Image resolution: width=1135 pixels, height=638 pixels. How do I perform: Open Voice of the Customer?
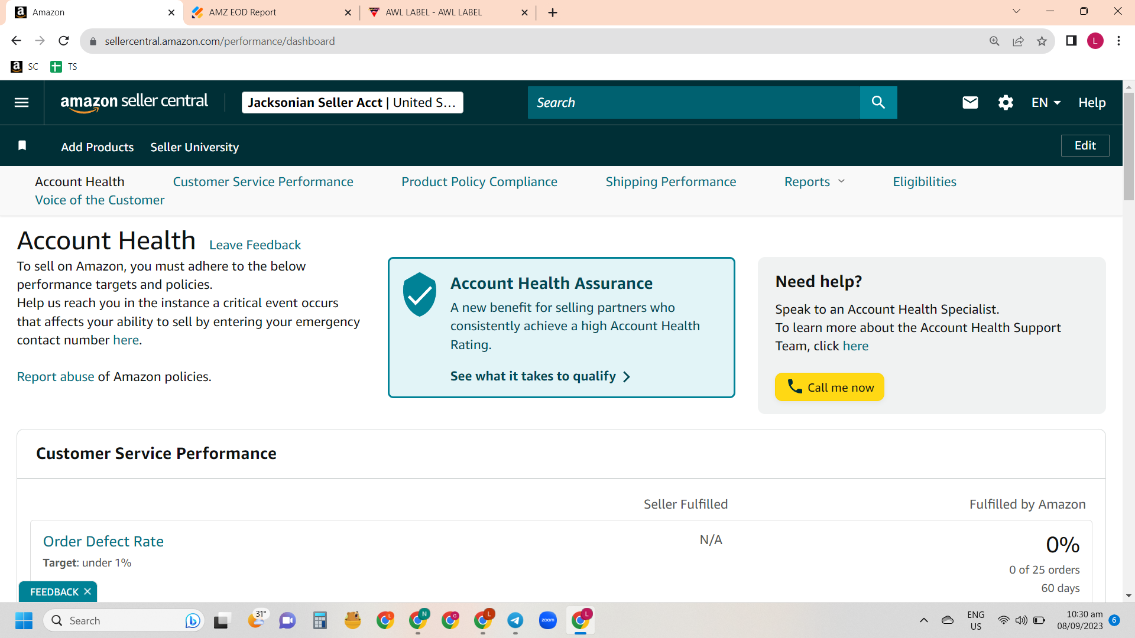tap(100, 200)
